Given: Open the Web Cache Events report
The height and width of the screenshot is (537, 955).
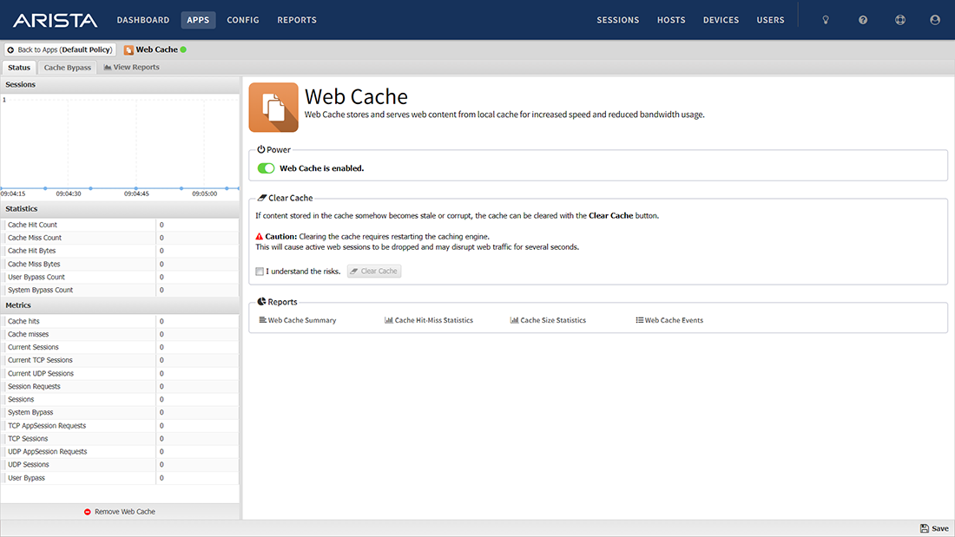Looking at the screenshot, I should click(669, 320).
